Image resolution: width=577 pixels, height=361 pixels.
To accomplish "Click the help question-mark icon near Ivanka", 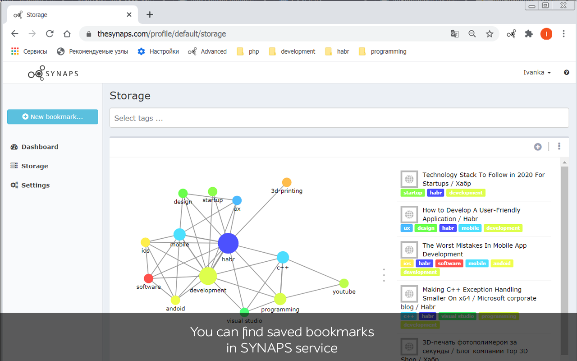I will click(566, 72).
